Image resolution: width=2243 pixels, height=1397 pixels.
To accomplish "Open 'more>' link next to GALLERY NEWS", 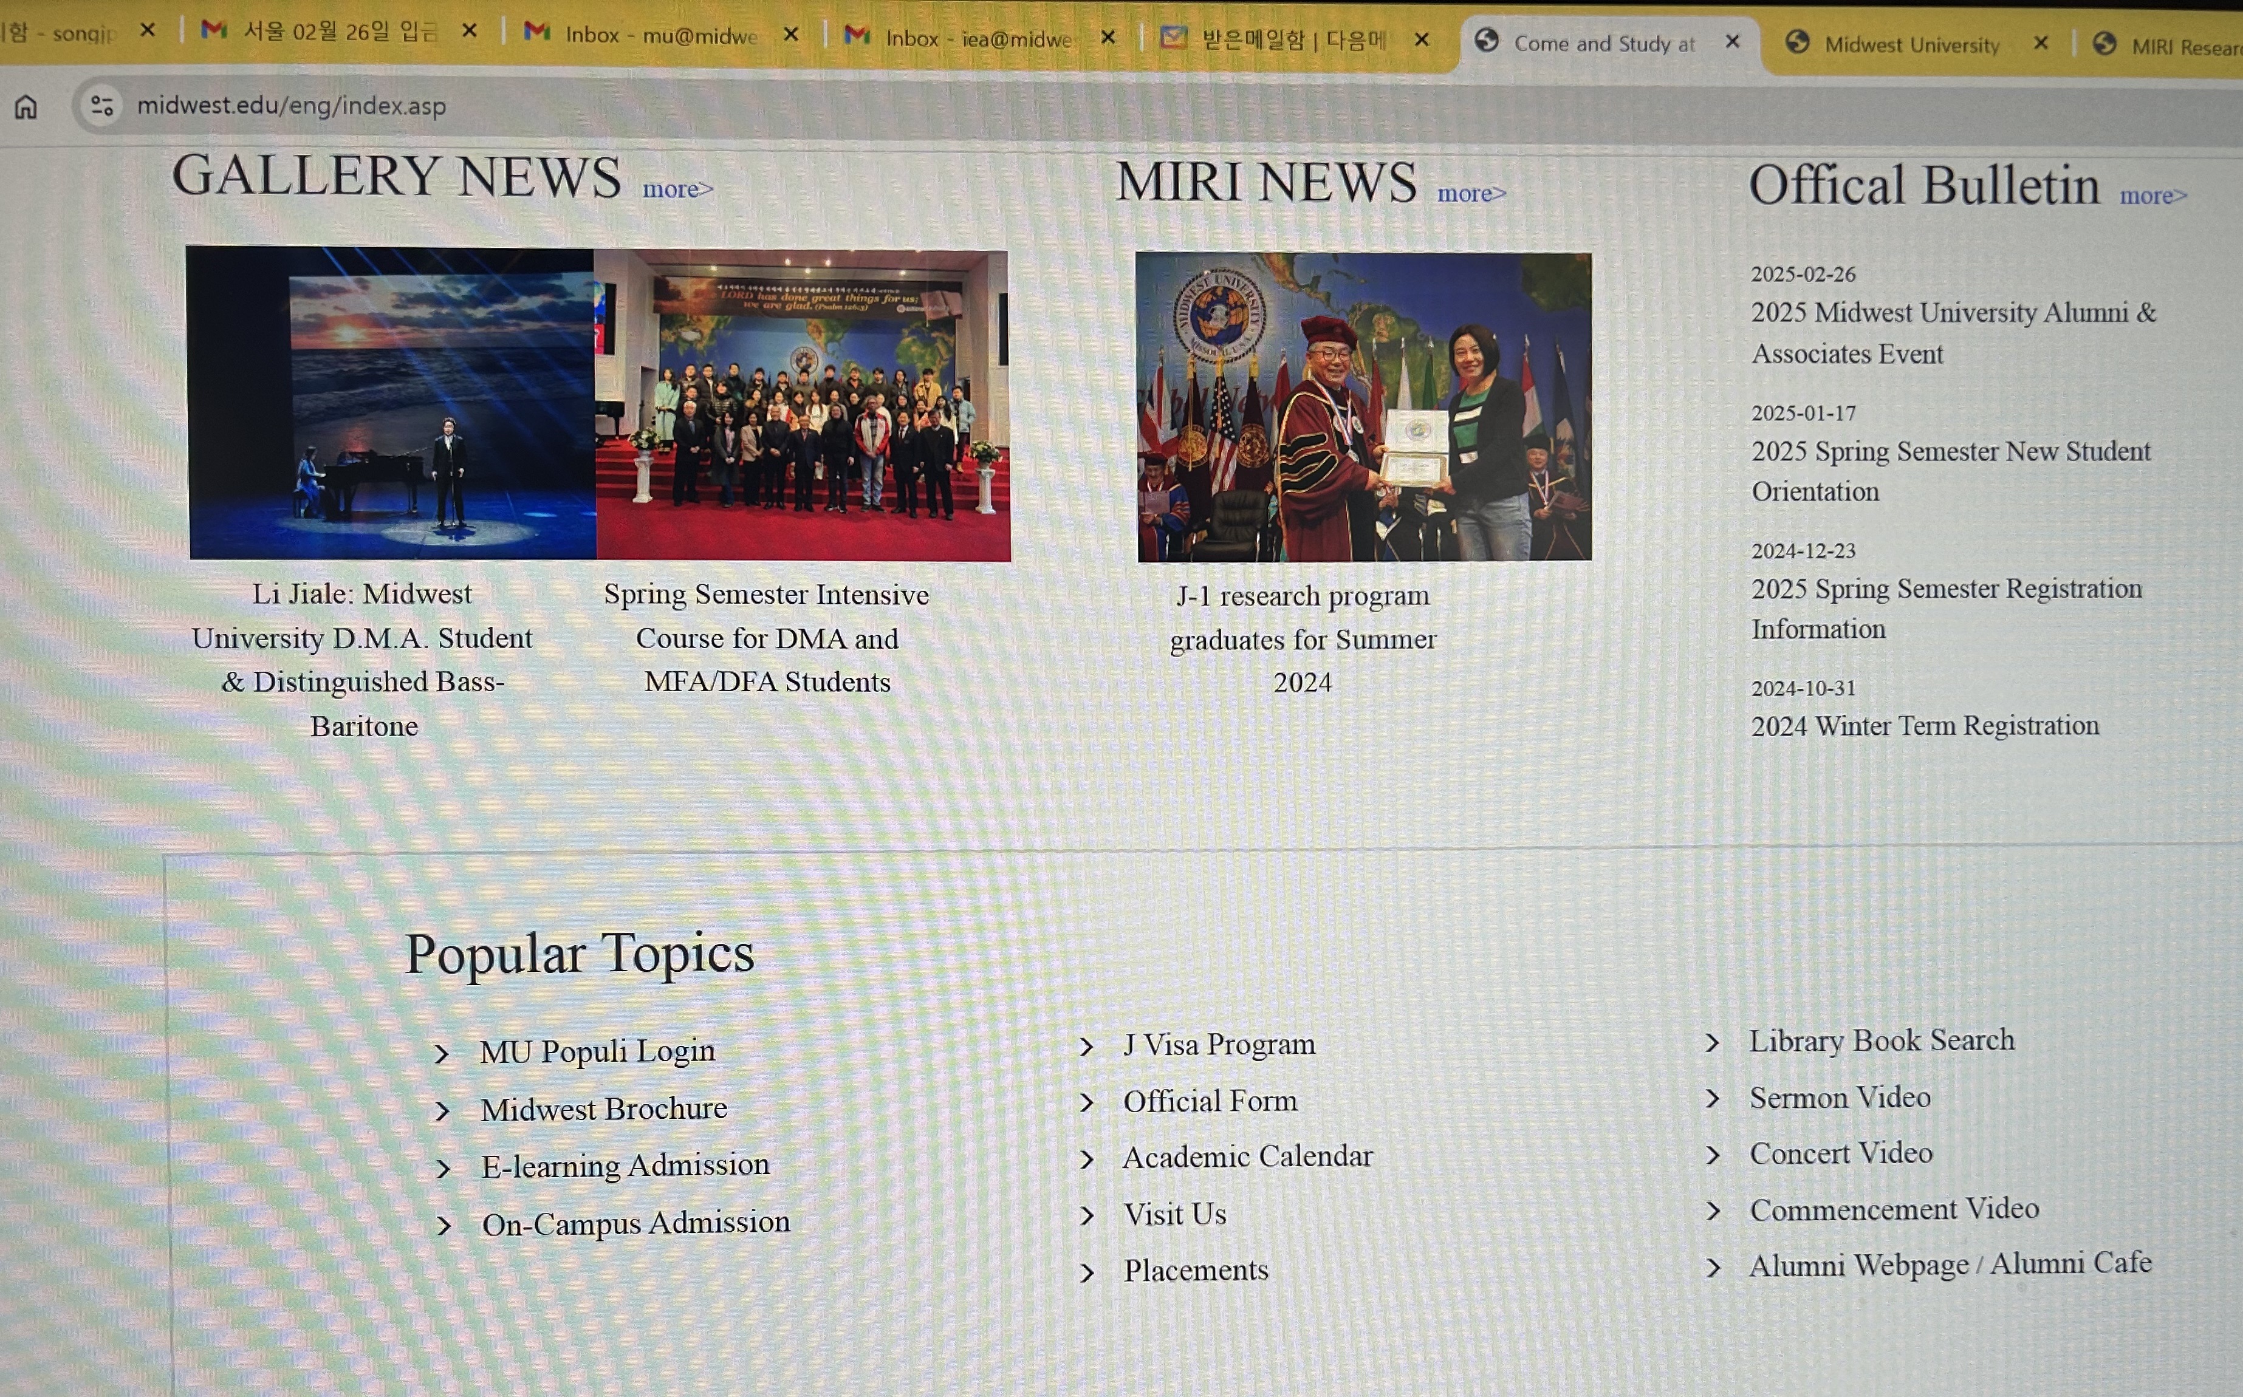I will (677, 190).
